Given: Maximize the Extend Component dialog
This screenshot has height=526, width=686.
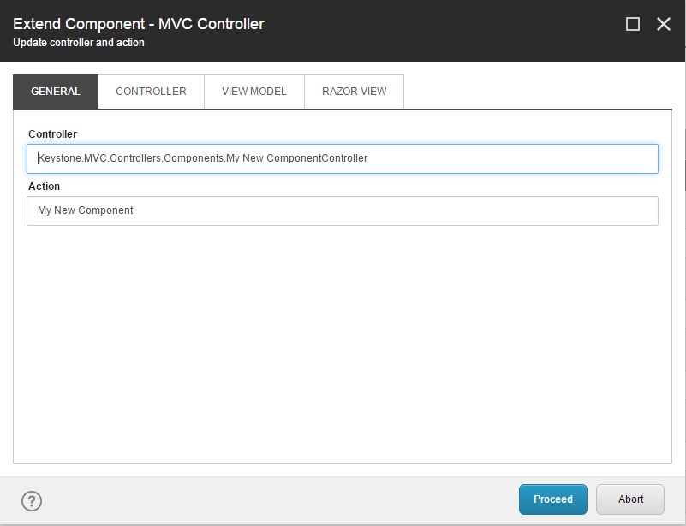Looking at the screenshot, I should point(633,24).
